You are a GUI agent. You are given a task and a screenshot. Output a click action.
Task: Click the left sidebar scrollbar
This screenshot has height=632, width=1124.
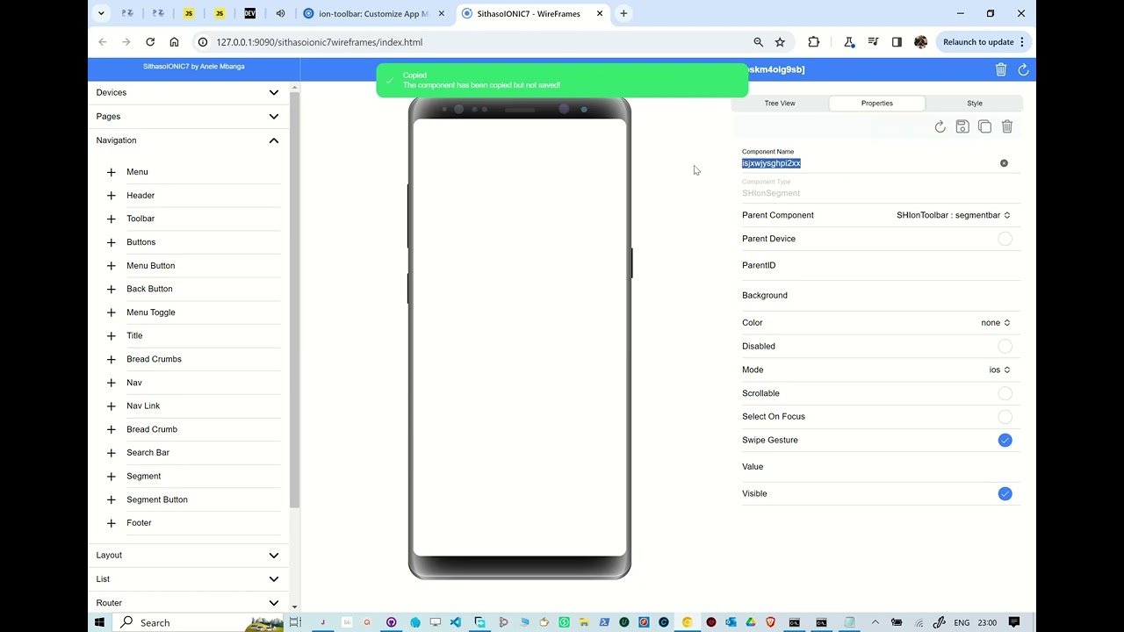tap(294, 298)
